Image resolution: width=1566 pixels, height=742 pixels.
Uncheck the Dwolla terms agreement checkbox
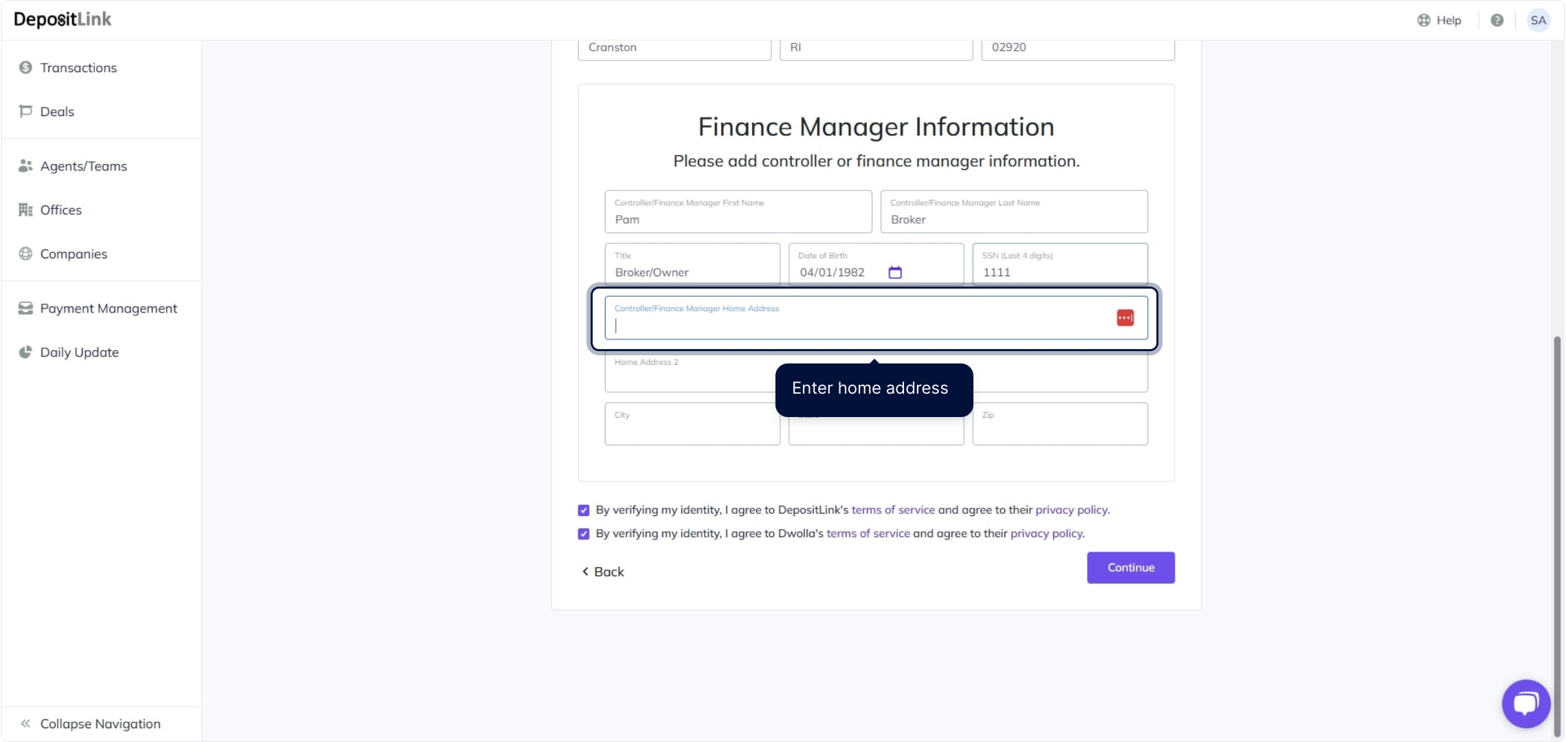click(584, 534)
